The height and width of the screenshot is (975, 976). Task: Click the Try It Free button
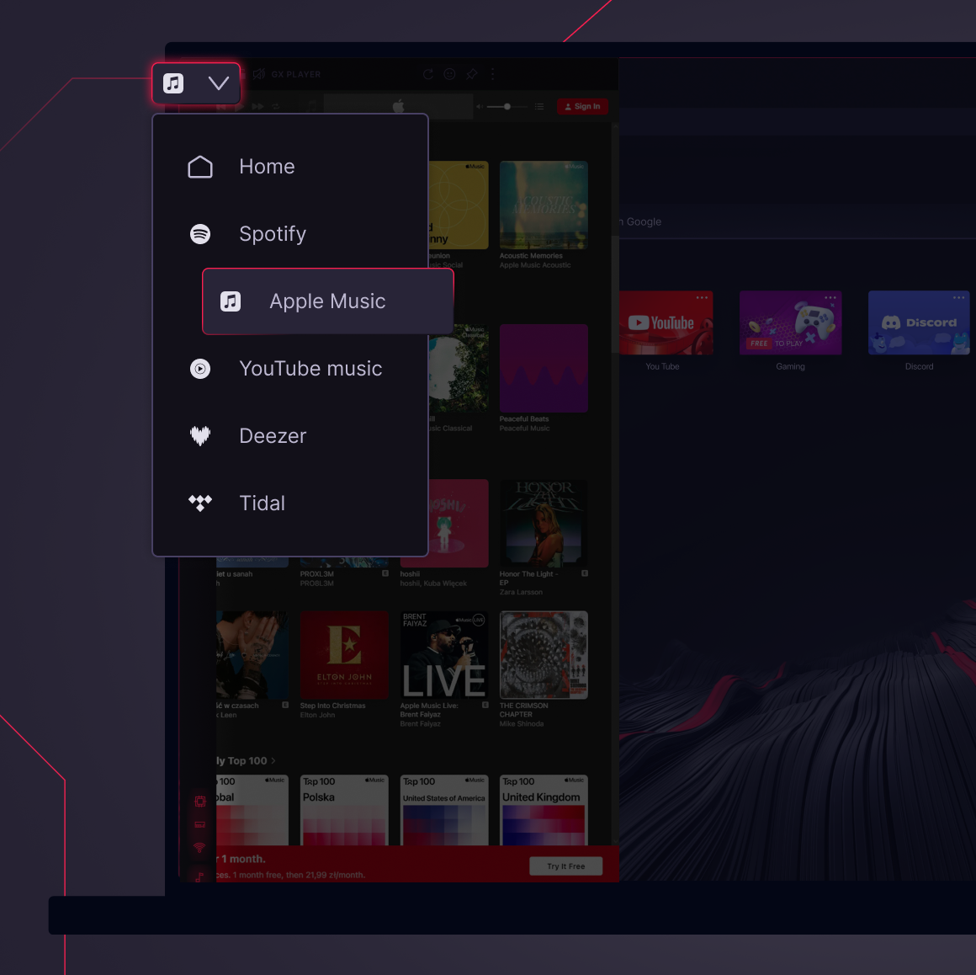tap(565, 866)
